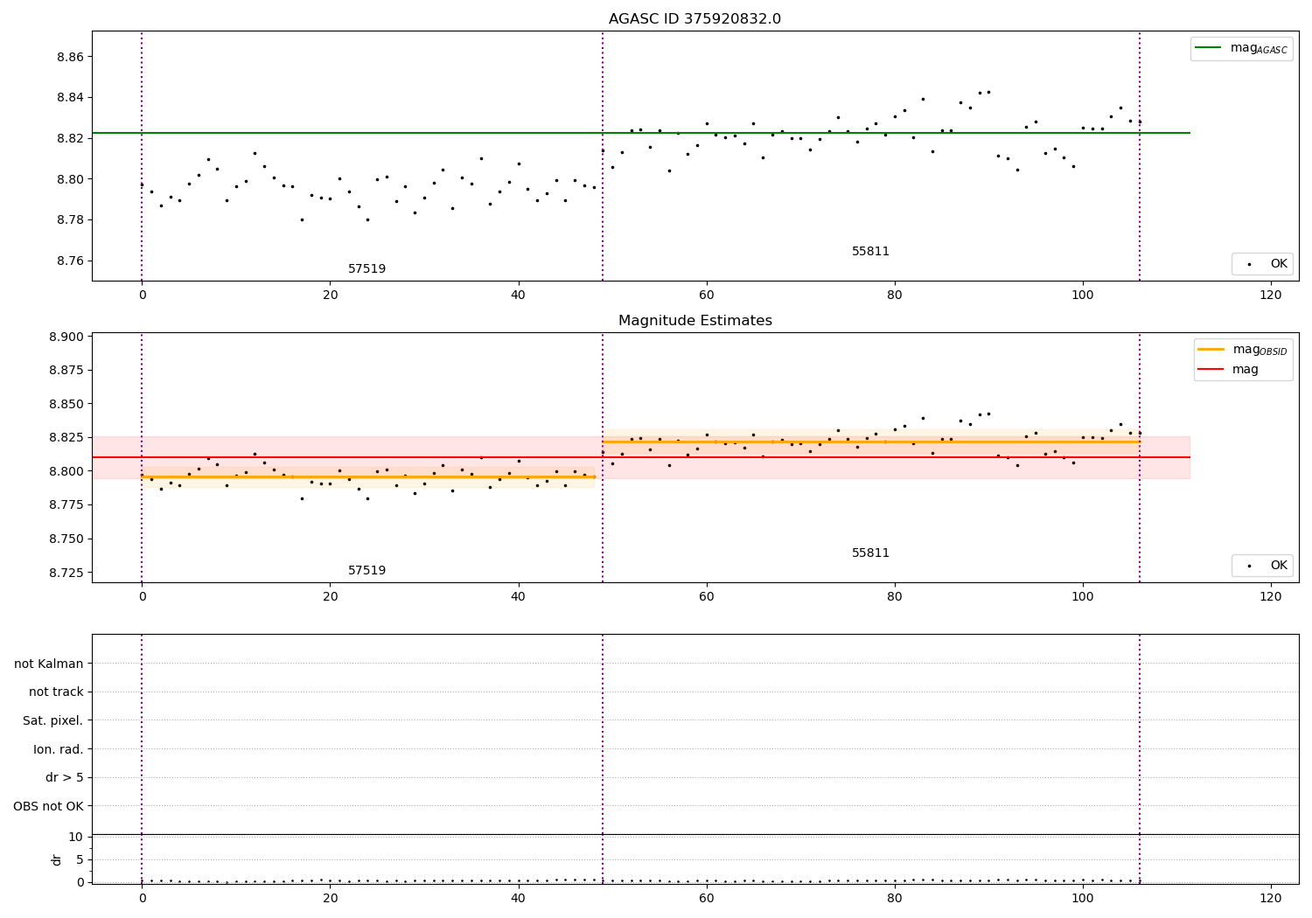The height and width of the screenshot is (918, 1312).
Task: Click the '10' tick on the dr axis
Action: 76,838
